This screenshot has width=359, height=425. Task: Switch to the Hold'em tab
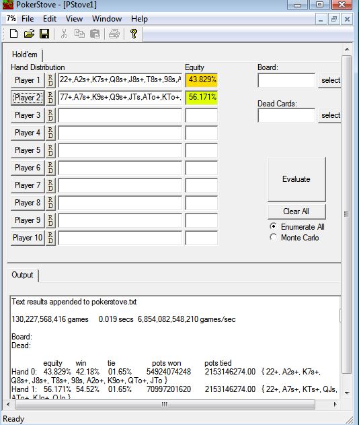[x=25, y=55]
